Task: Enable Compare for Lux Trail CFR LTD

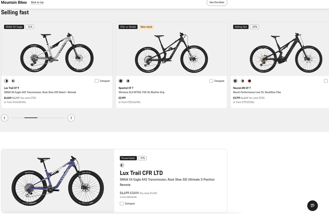Action: 122,204
